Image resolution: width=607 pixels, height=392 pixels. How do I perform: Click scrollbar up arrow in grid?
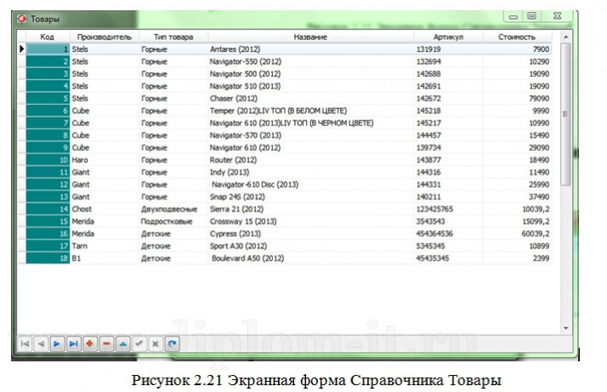coord(565,37)
